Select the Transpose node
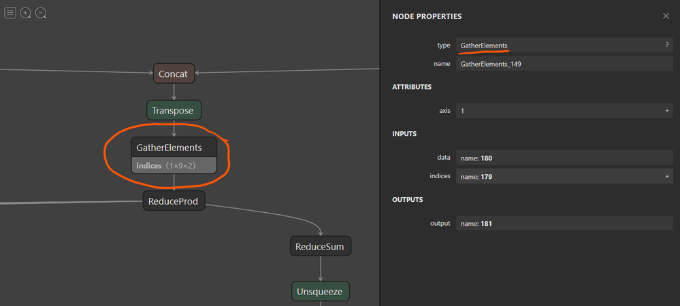 tap(174, 110)
